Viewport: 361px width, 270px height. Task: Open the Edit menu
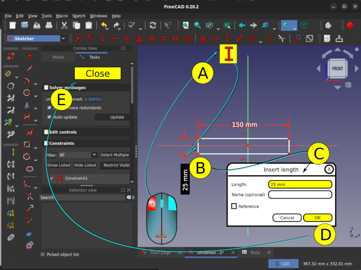19,16
